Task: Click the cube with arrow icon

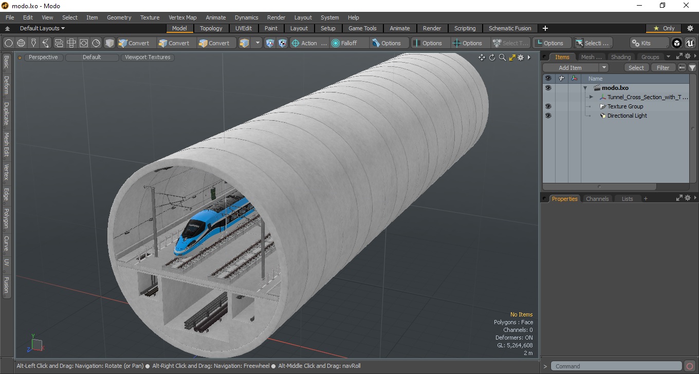Action: coord(244,43)
